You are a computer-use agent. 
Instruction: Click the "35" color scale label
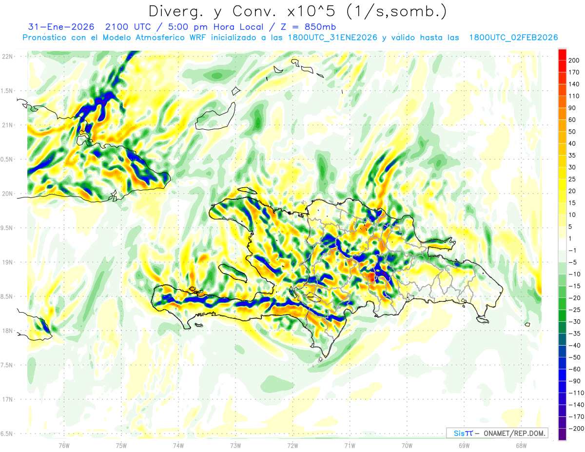click(572, 156)
